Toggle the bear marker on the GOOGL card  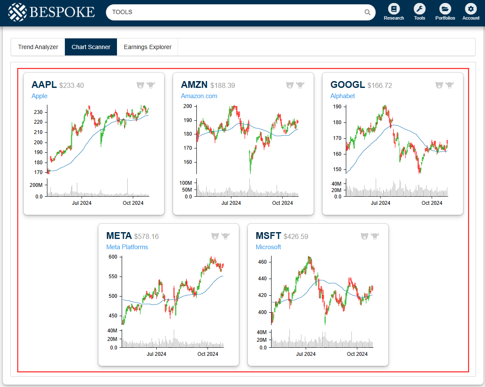pyautogui.click(x=439, y=85)
